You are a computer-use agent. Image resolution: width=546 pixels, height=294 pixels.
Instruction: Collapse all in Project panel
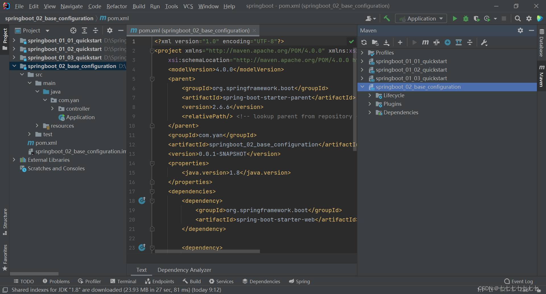click(x=96, y=30)
